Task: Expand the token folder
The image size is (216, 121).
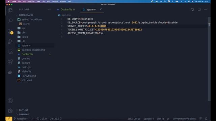Action: [x=25, y=37]
